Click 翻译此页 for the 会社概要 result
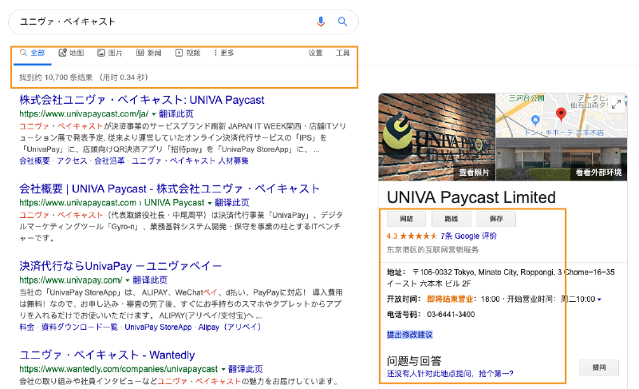 point(232,203)
